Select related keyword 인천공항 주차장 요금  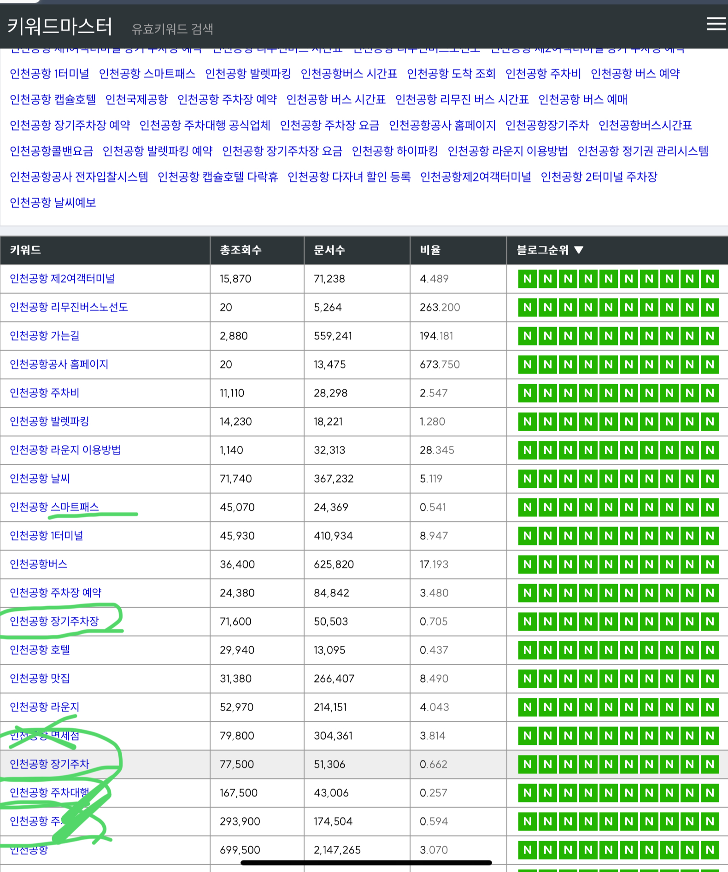tap(330, 125)
